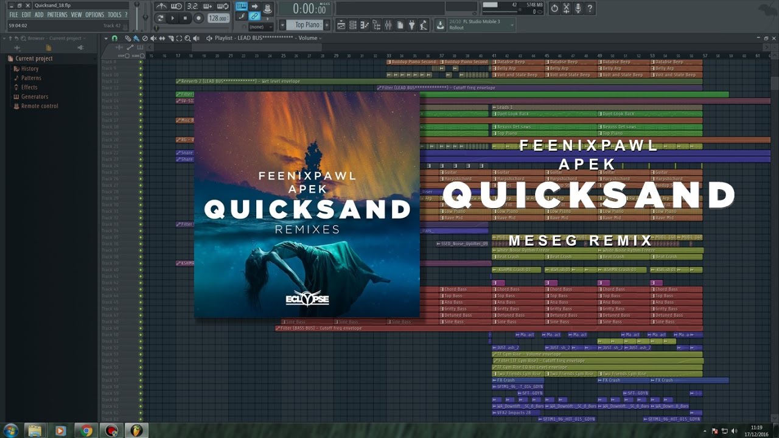Click the help question mark icon

point(590,9)
